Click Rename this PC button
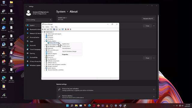The width and height of the screenshot is (192, 108). [x=148, y=19]
